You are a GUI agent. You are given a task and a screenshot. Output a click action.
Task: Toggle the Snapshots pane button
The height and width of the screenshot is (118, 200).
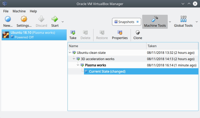[x=124, y=22]
